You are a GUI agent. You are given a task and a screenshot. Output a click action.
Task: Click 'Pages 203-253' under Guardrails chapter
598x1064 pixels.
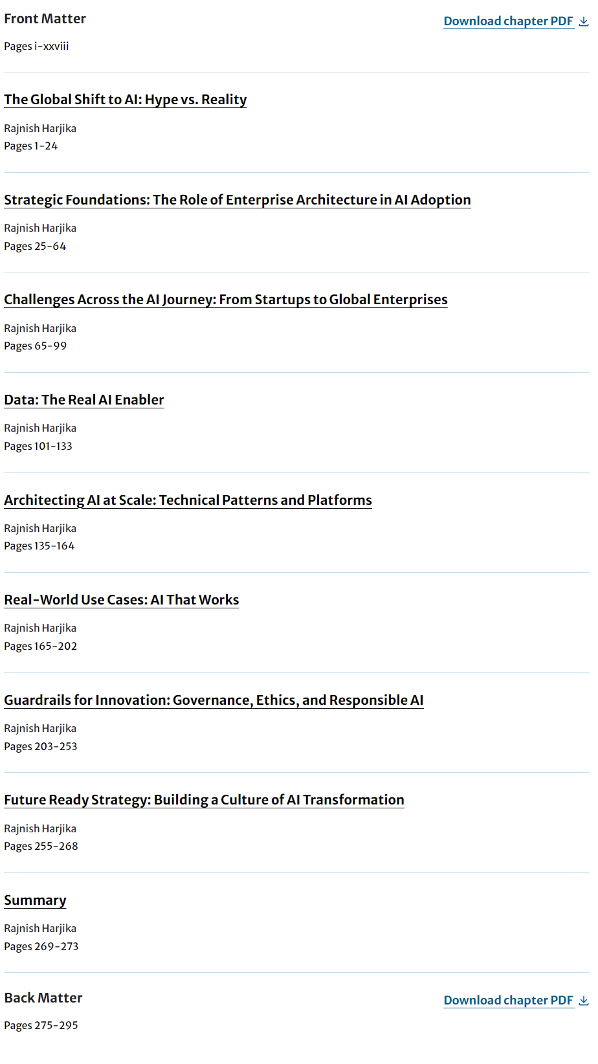coord(41,747)
